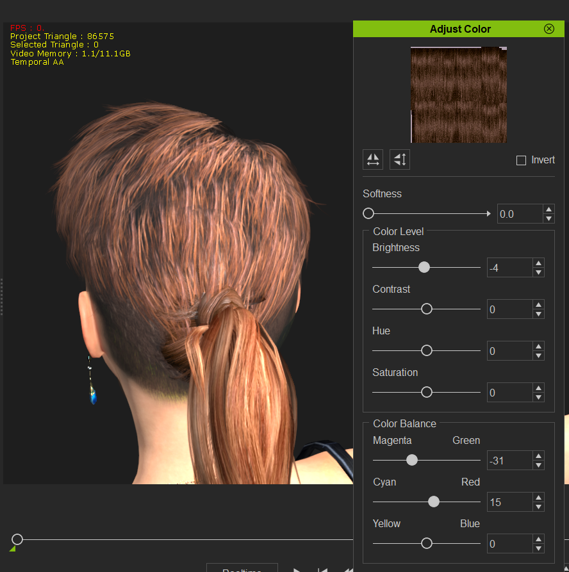Decrease Brightness with the down arrow
The image size is (569, 572).
pos(538,272)
